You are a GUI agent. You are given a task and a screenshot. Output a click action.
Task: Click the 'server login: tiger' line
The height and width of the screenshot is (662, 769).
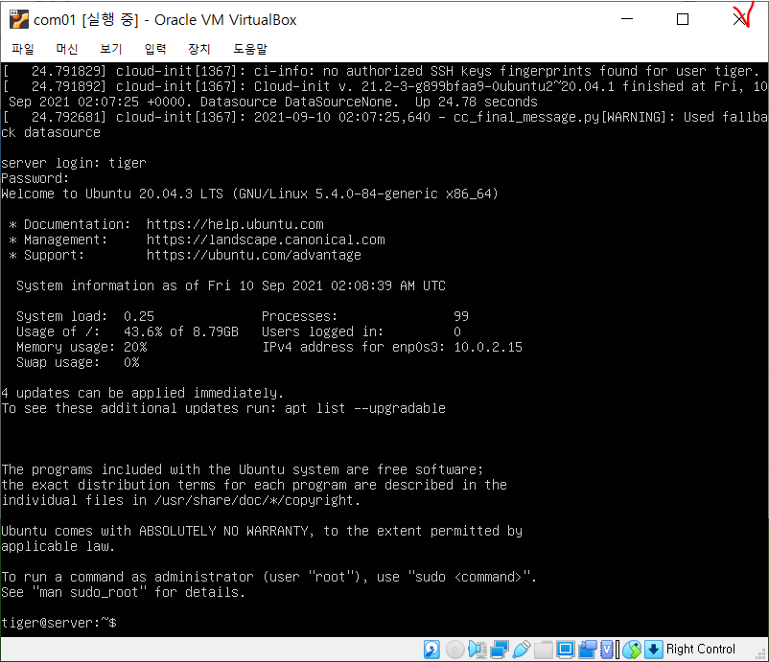[74, 163]
